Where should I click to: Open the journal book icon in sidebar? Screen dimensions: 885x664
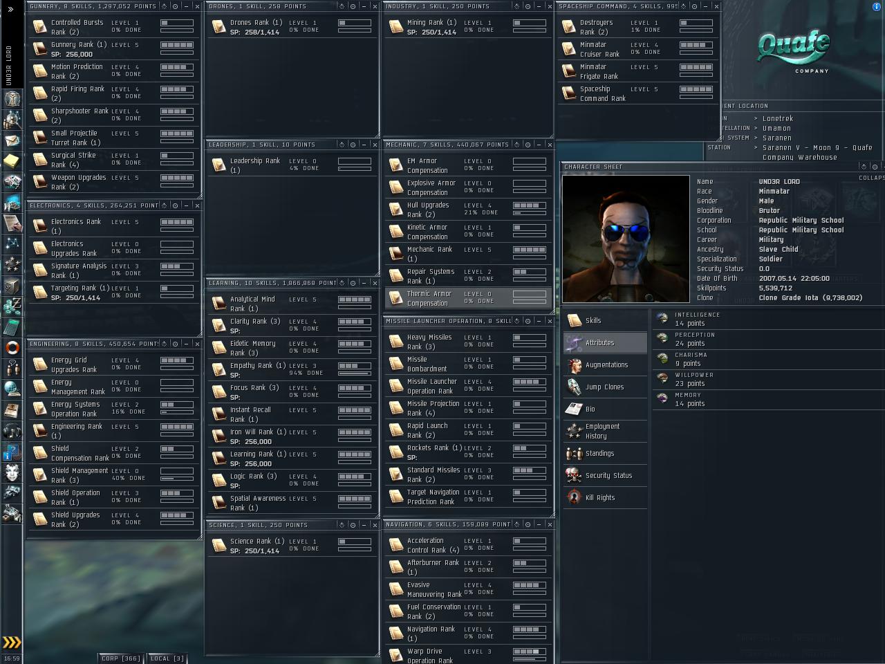pyautogui.click(x=12, y=409)
